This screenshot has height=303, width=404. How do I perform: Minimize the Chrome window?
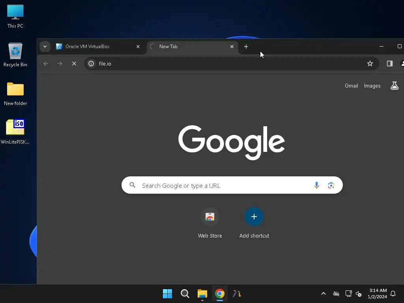[382, 47]
